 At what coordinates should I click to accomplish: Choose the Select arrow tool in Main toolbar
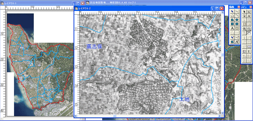(244, 12)
